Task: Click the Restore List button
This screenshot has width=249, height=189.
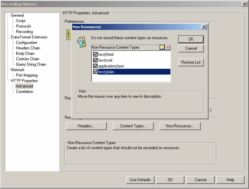Action: coord(191,62)
